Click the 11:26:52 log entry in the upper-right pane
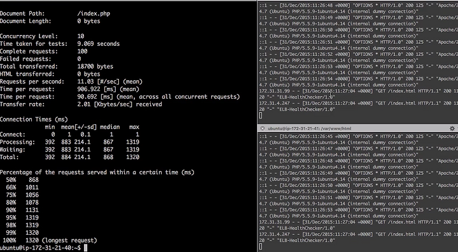458x252 pixels. pyautogui.click(x=358, y=57)
